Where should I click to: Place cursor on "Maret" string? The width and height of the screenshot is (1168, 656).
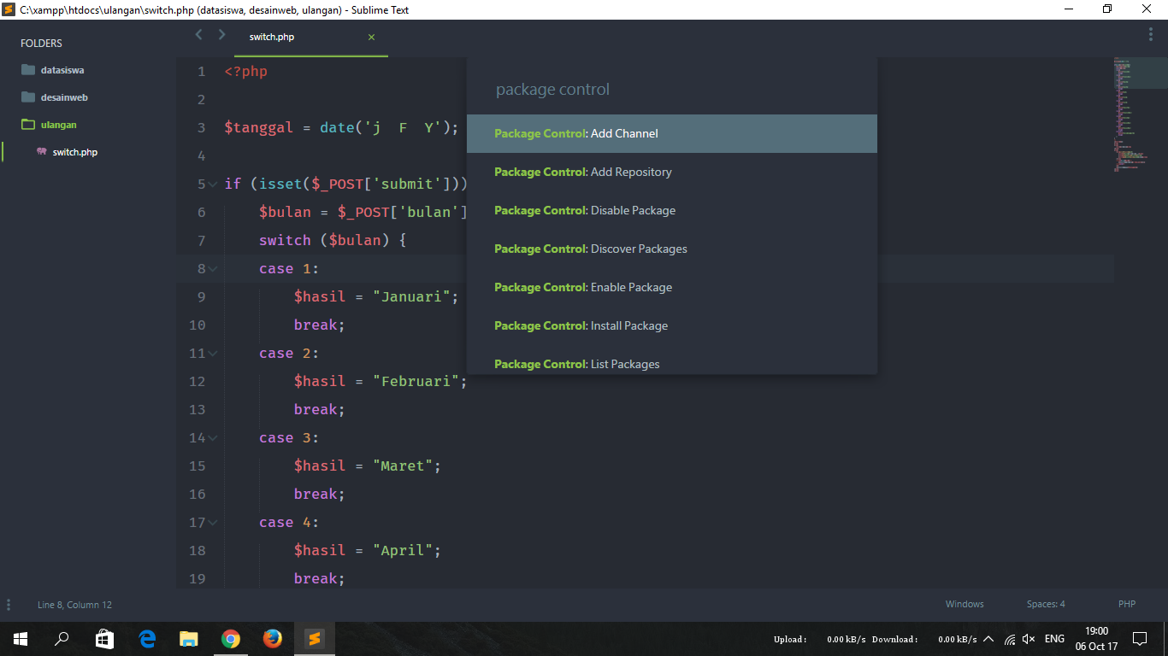(403, 466)
